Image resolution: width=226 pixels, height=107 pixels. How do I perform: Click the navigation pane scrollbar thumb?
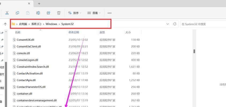point(6,85)
